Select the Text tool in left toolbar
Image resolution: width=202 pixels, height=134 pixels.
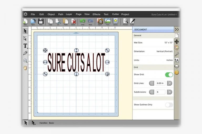(x=25, y=46)
